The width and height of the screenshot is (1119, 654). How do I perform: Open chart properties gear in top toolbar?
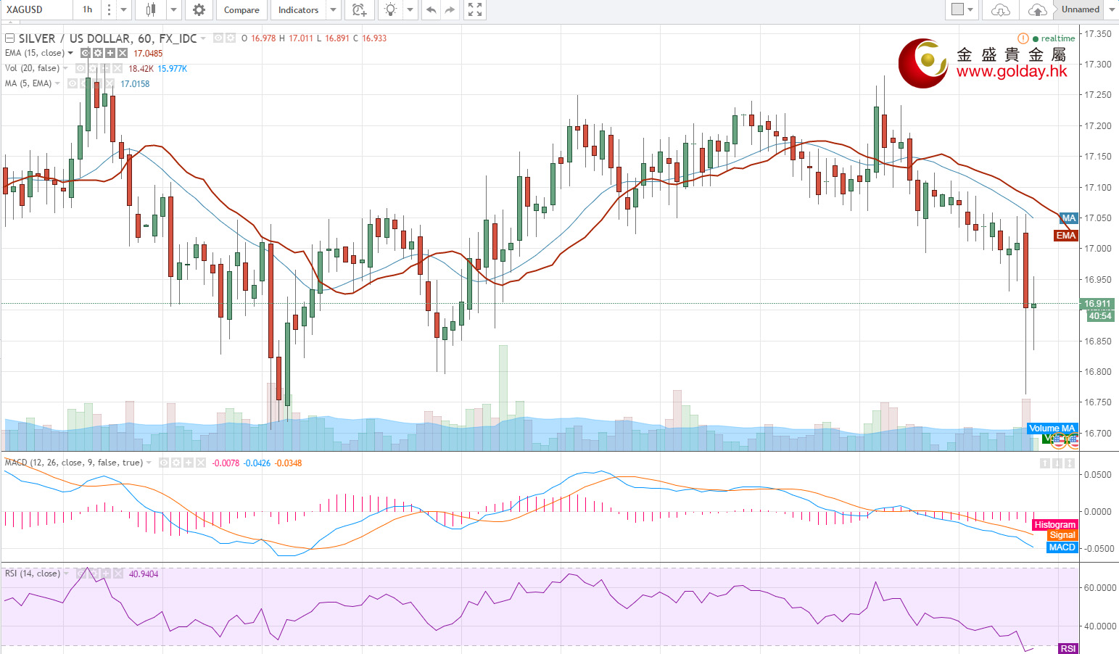pyautogui.click(x=199, y=10)
